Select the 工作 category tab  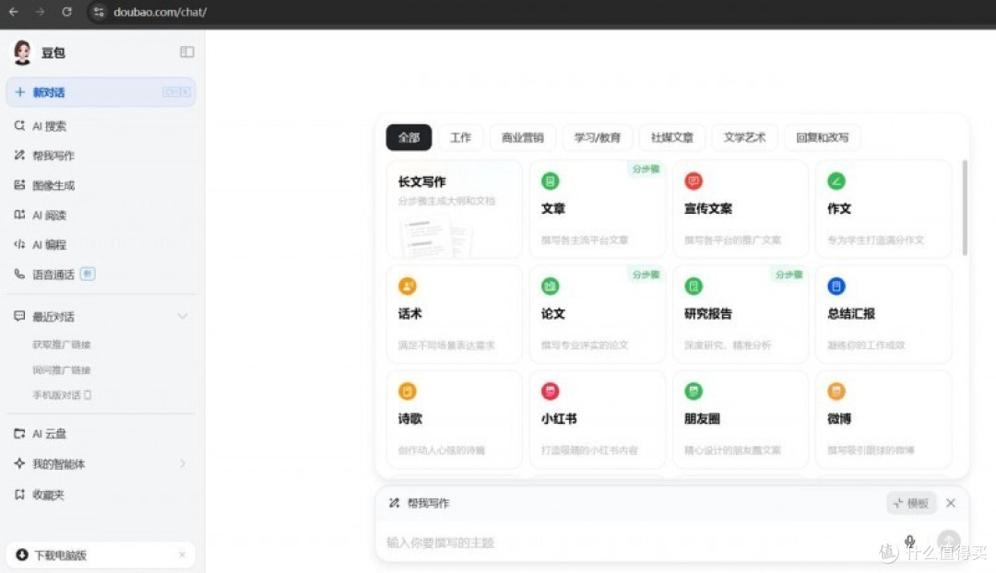(x=460, y=137)
